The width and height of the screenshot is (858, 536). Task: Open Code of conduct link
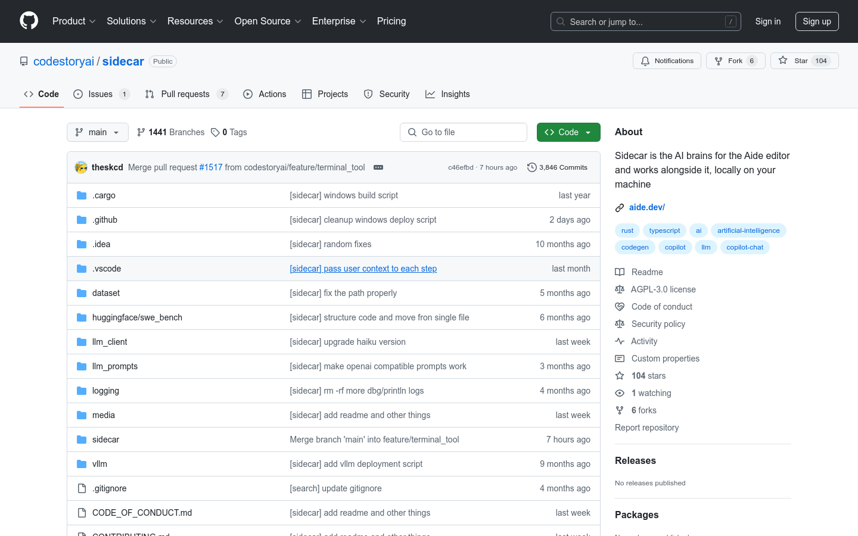654,307
